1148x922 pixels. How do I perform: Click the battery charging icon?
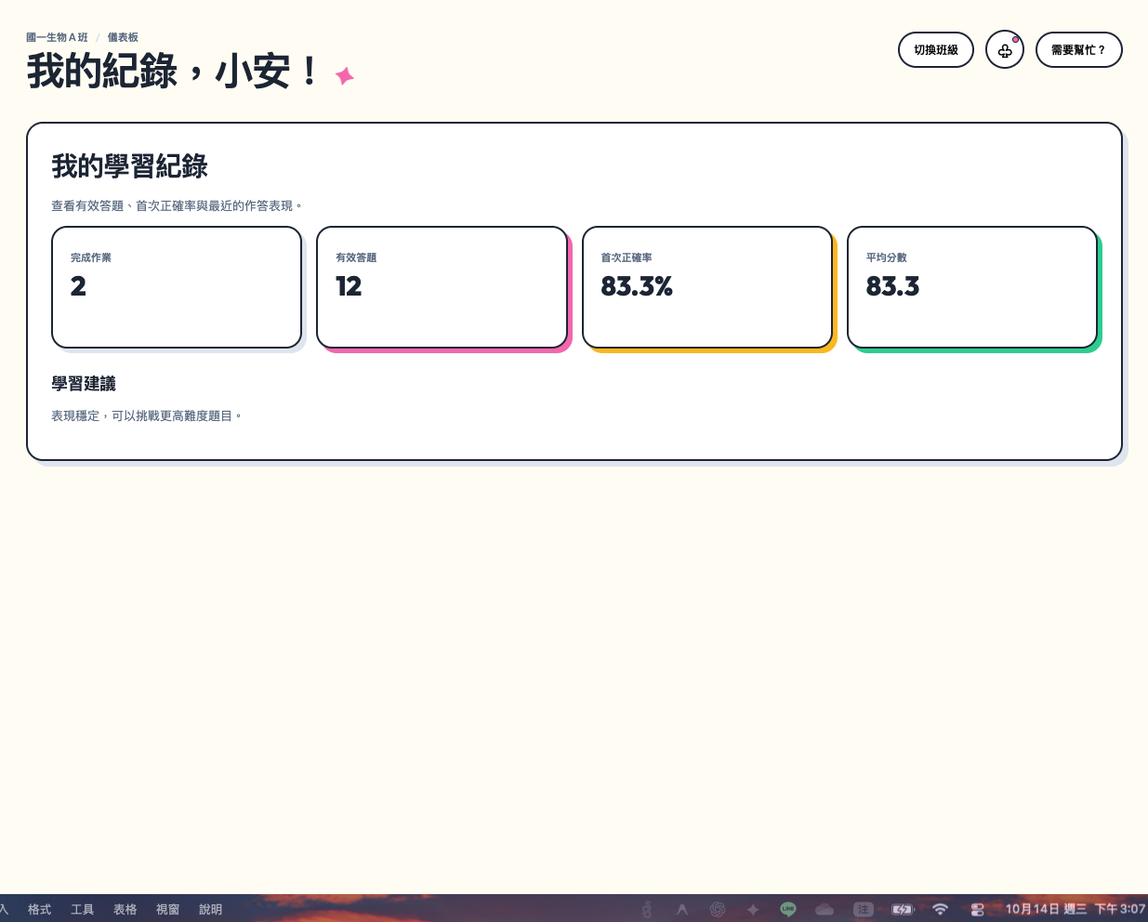[903, 909]
